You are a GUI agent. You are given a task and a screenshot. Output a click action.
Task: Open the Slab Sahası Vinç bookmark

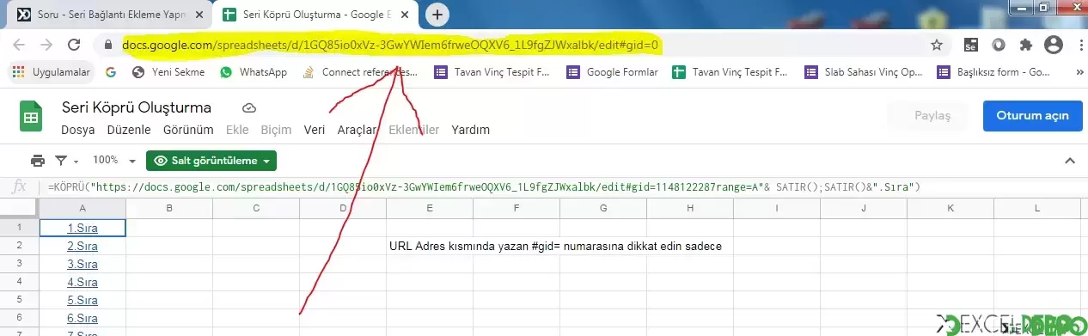click(x=863, y=72)
